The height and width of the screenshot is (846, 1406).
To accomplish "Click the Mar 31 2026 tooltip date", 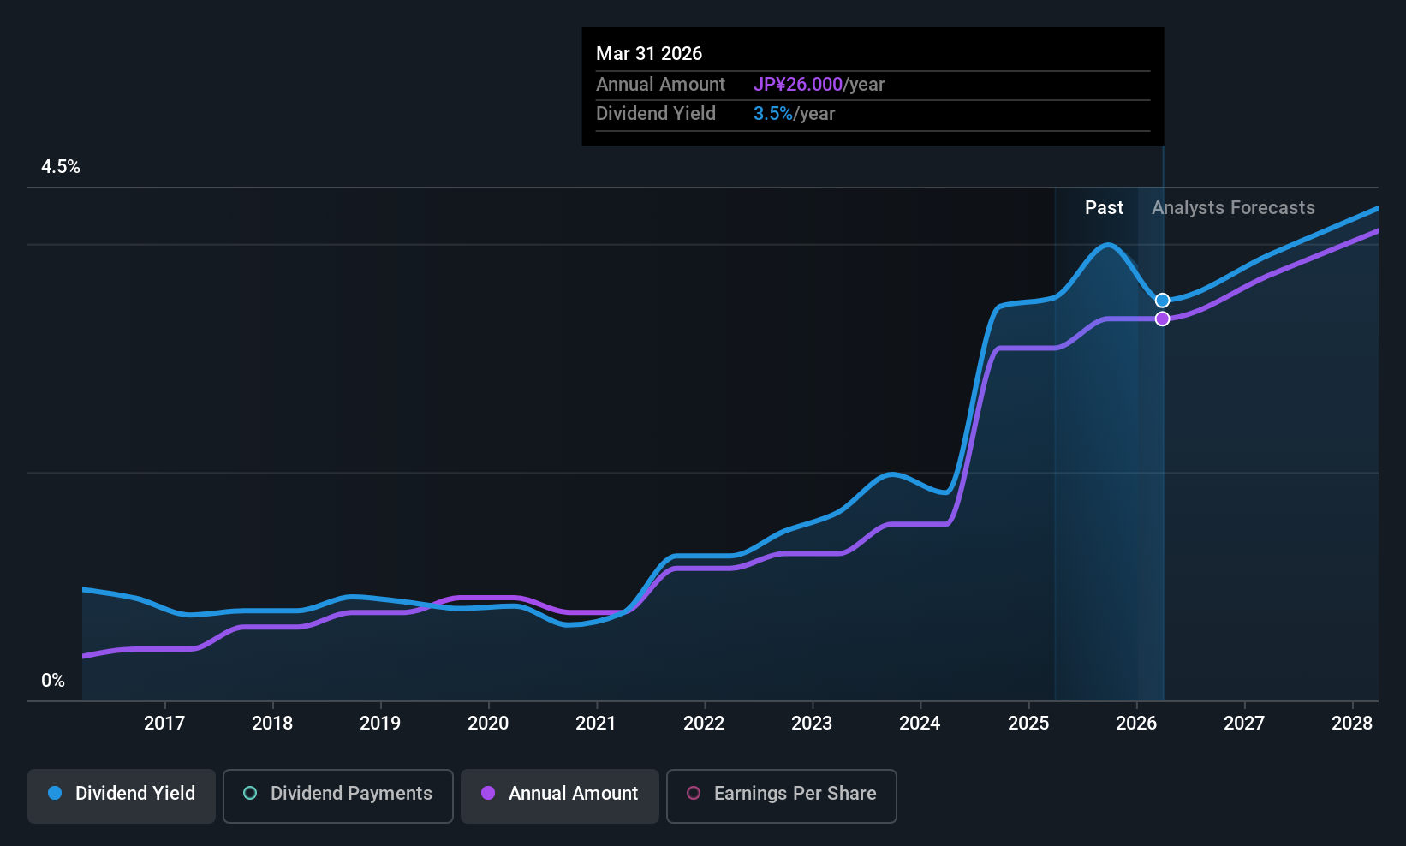I will 649,54.
